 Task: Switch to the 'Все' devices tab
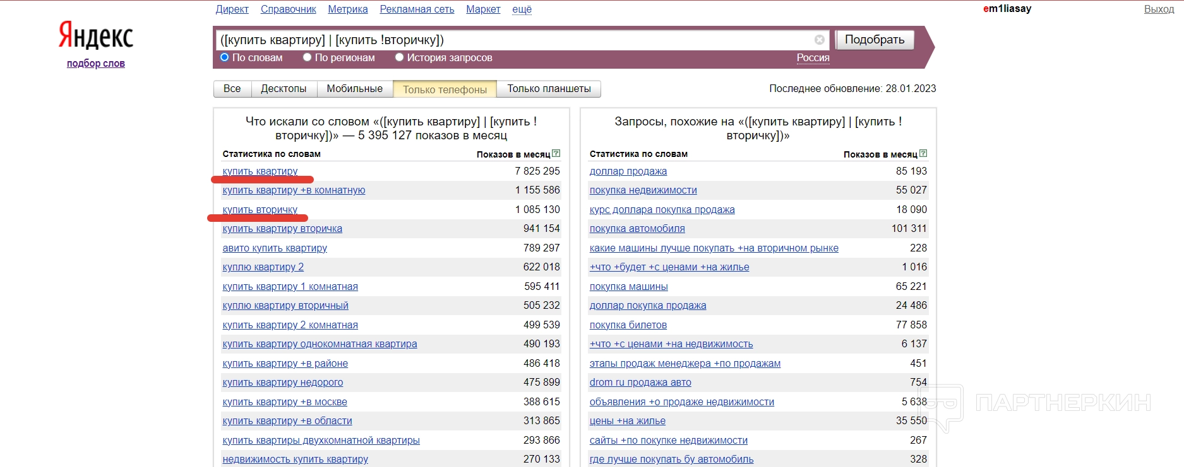point(232,89)
